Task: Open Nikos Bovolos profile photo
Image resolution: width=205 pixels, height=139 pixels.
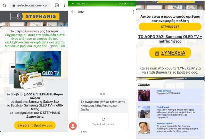Action: point(144,95)
